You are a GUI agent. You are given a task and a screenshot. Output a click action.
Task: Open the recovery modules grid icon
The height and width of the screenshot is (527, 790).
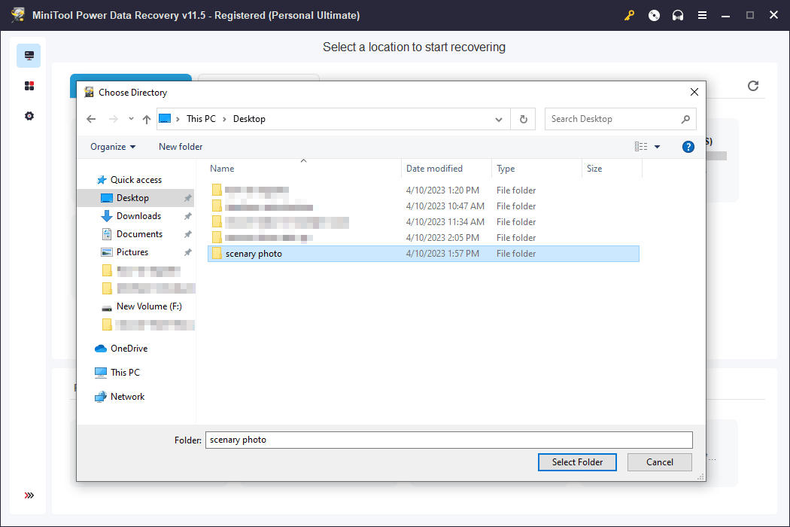pos(29,85)
